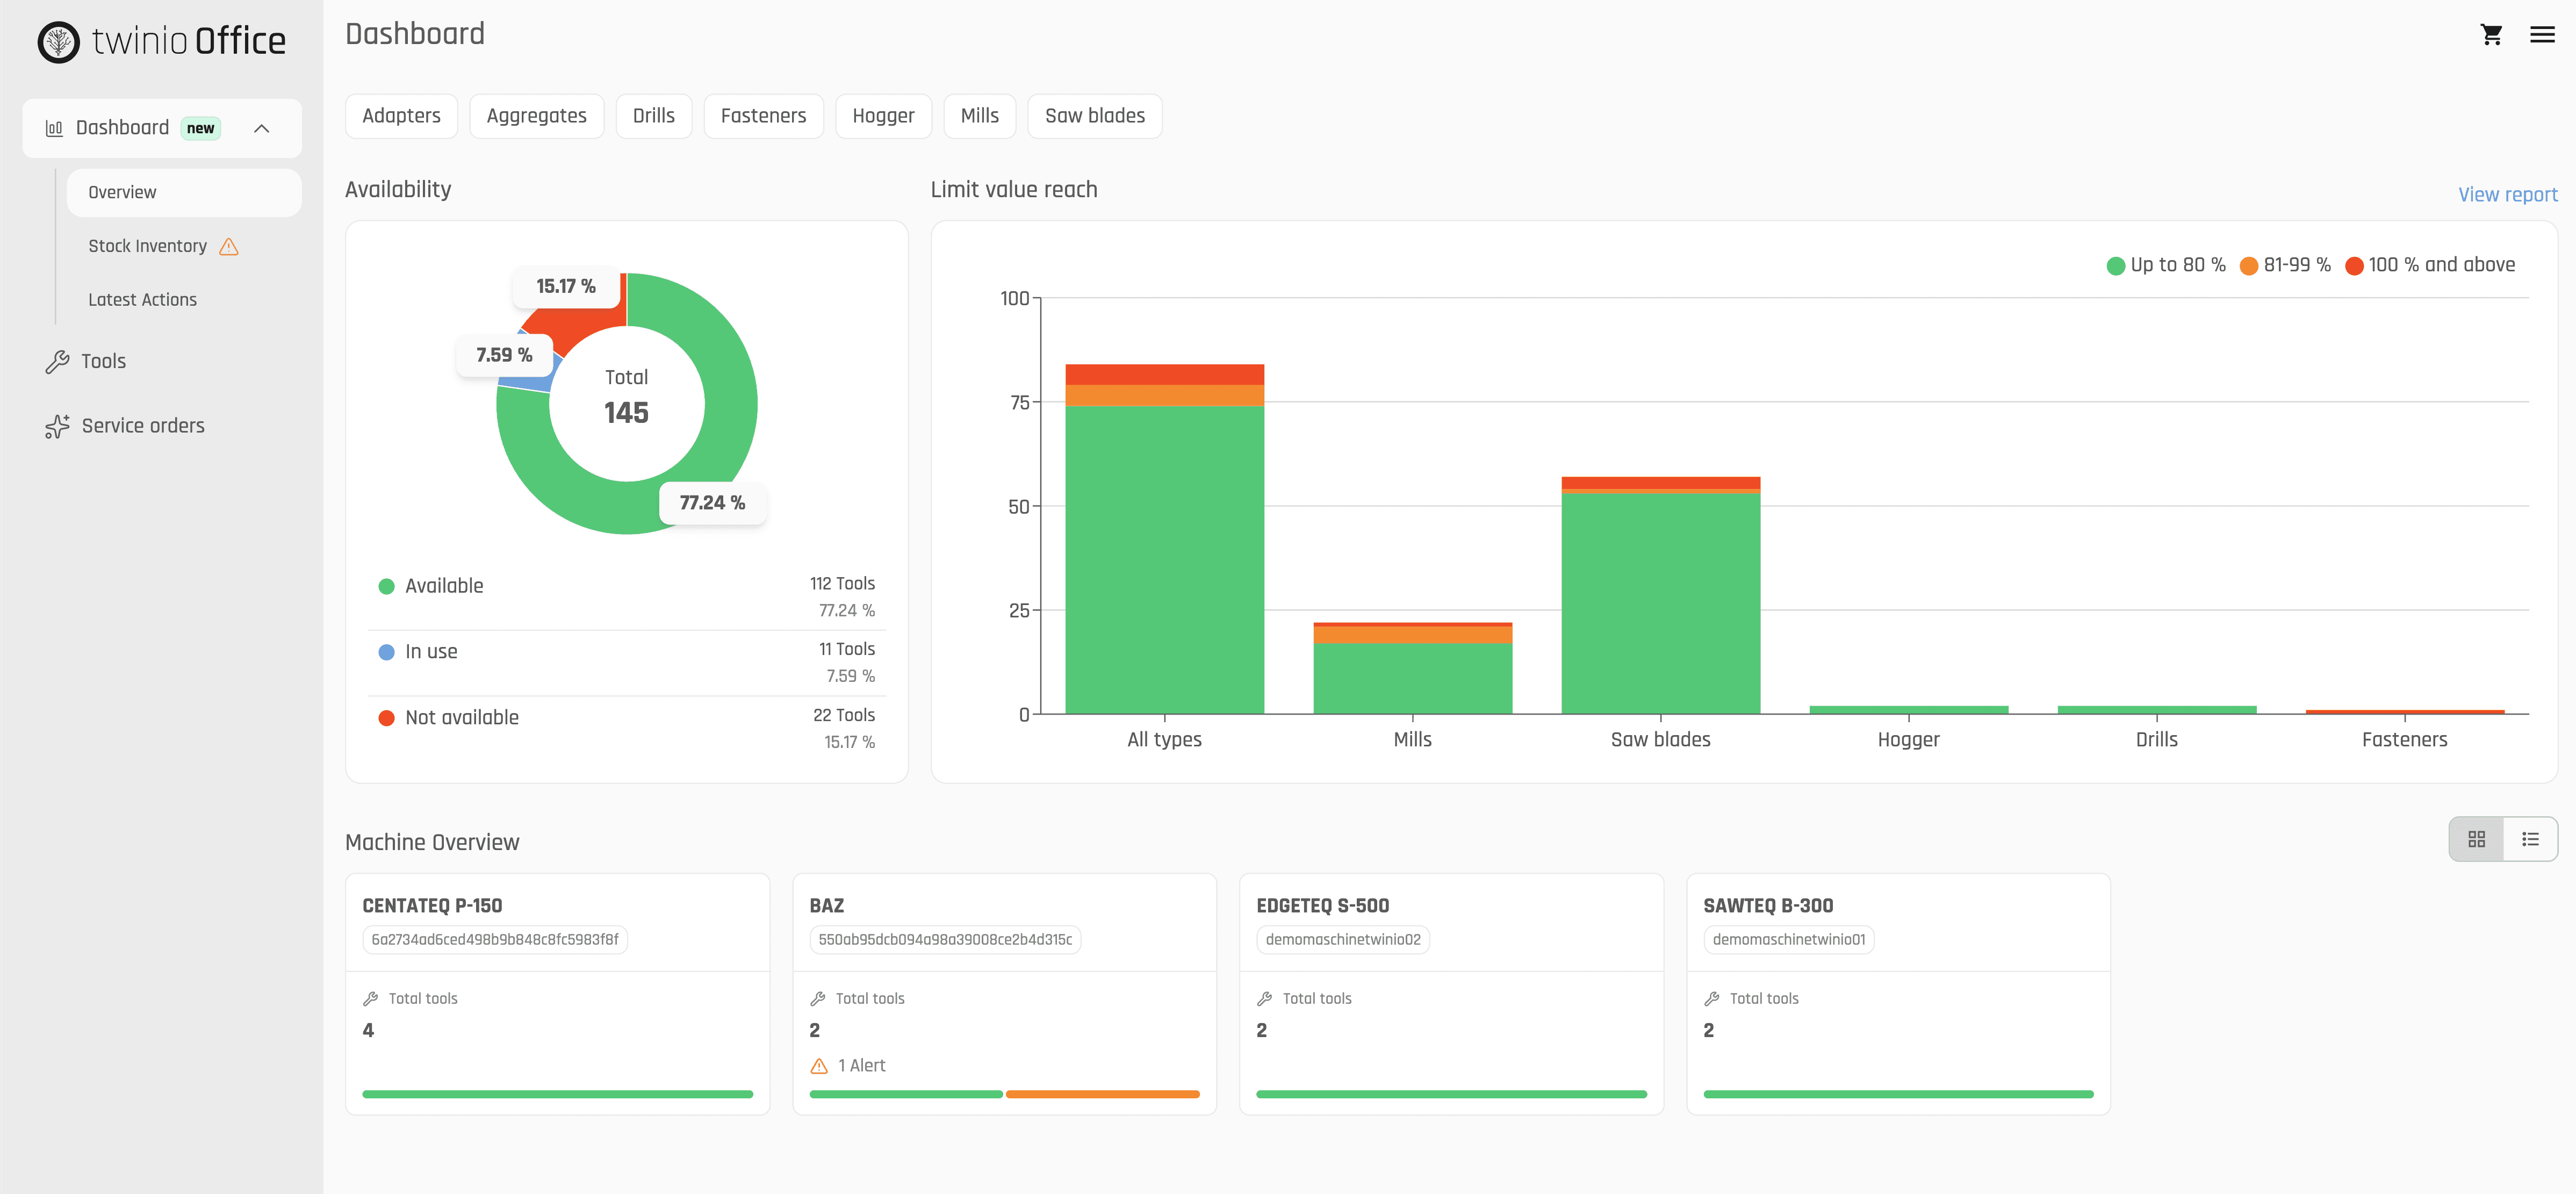
Task: Click the All types bar in chart
Action: tap(1164, 539)
